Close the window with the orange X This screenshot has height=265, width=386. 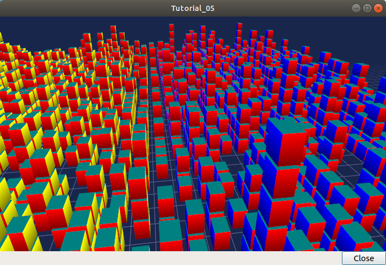[x=379, y=8]
